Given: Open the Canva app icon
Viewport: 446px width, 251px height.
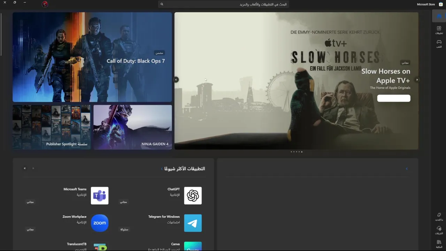Looking at the screenshot, I should [x=193, y=246].
